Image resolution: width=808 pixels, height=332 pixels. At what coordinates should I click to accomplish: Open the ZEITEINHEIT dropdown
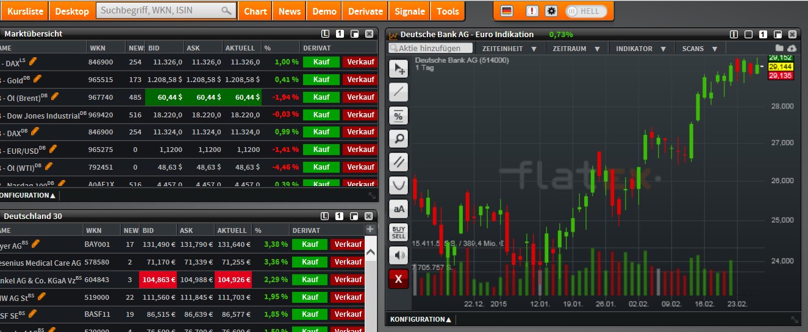pos(509,49)
